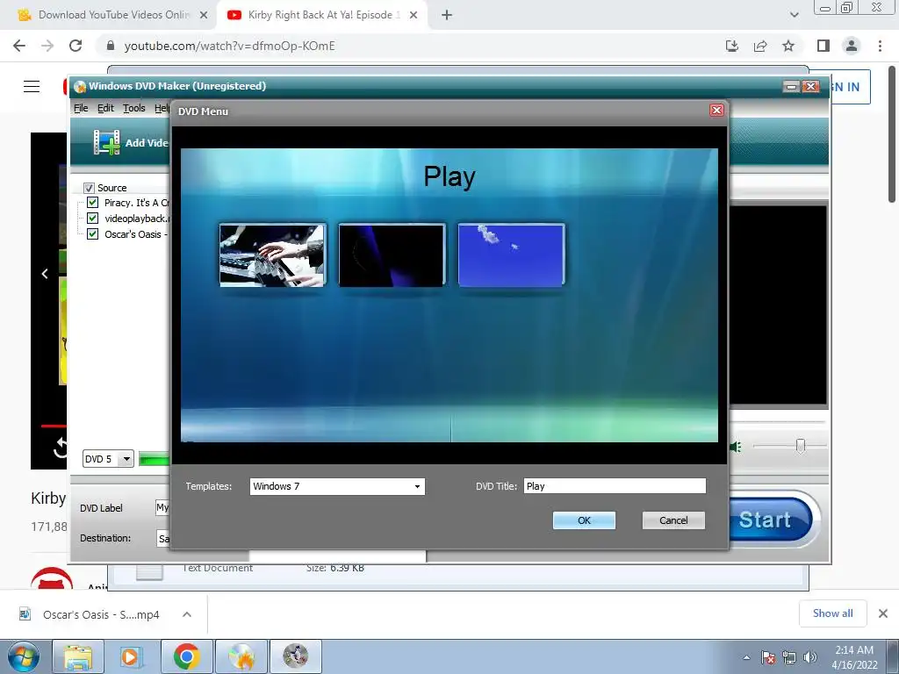Viewport: 899px width, 674px height.
Task: Click Show all downloads
Action: [832, 613]
